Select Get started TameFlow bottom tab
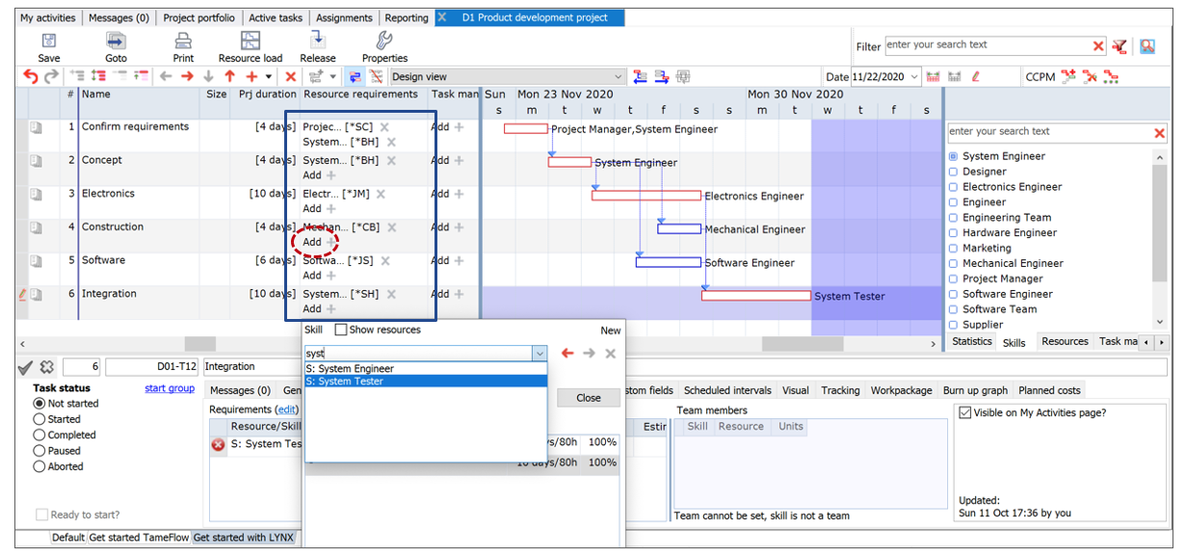Screen dimensions: 1185x557 point(139,538)
